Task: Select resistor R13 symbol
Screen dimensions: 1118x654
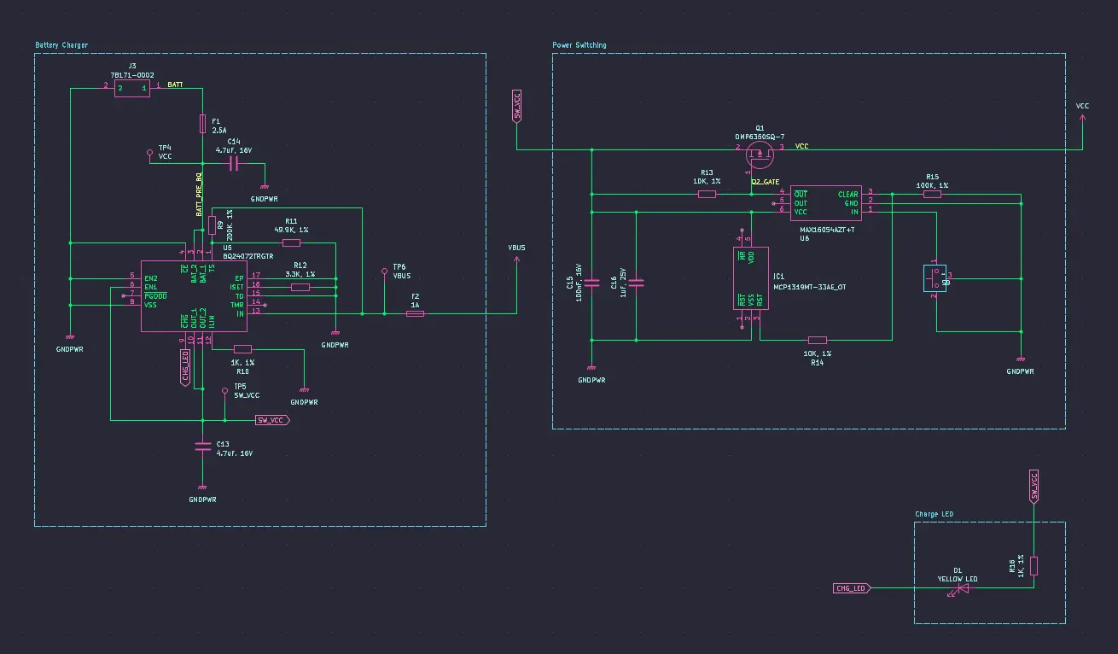Action: click(x=707, y=194)
